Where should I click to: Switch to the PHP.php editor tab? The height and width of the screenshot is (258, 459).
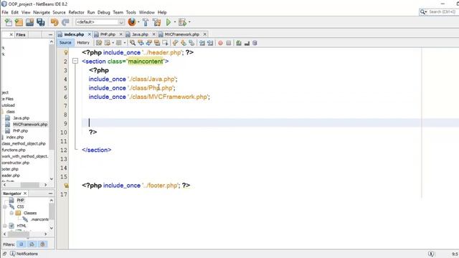coord(108,34)
